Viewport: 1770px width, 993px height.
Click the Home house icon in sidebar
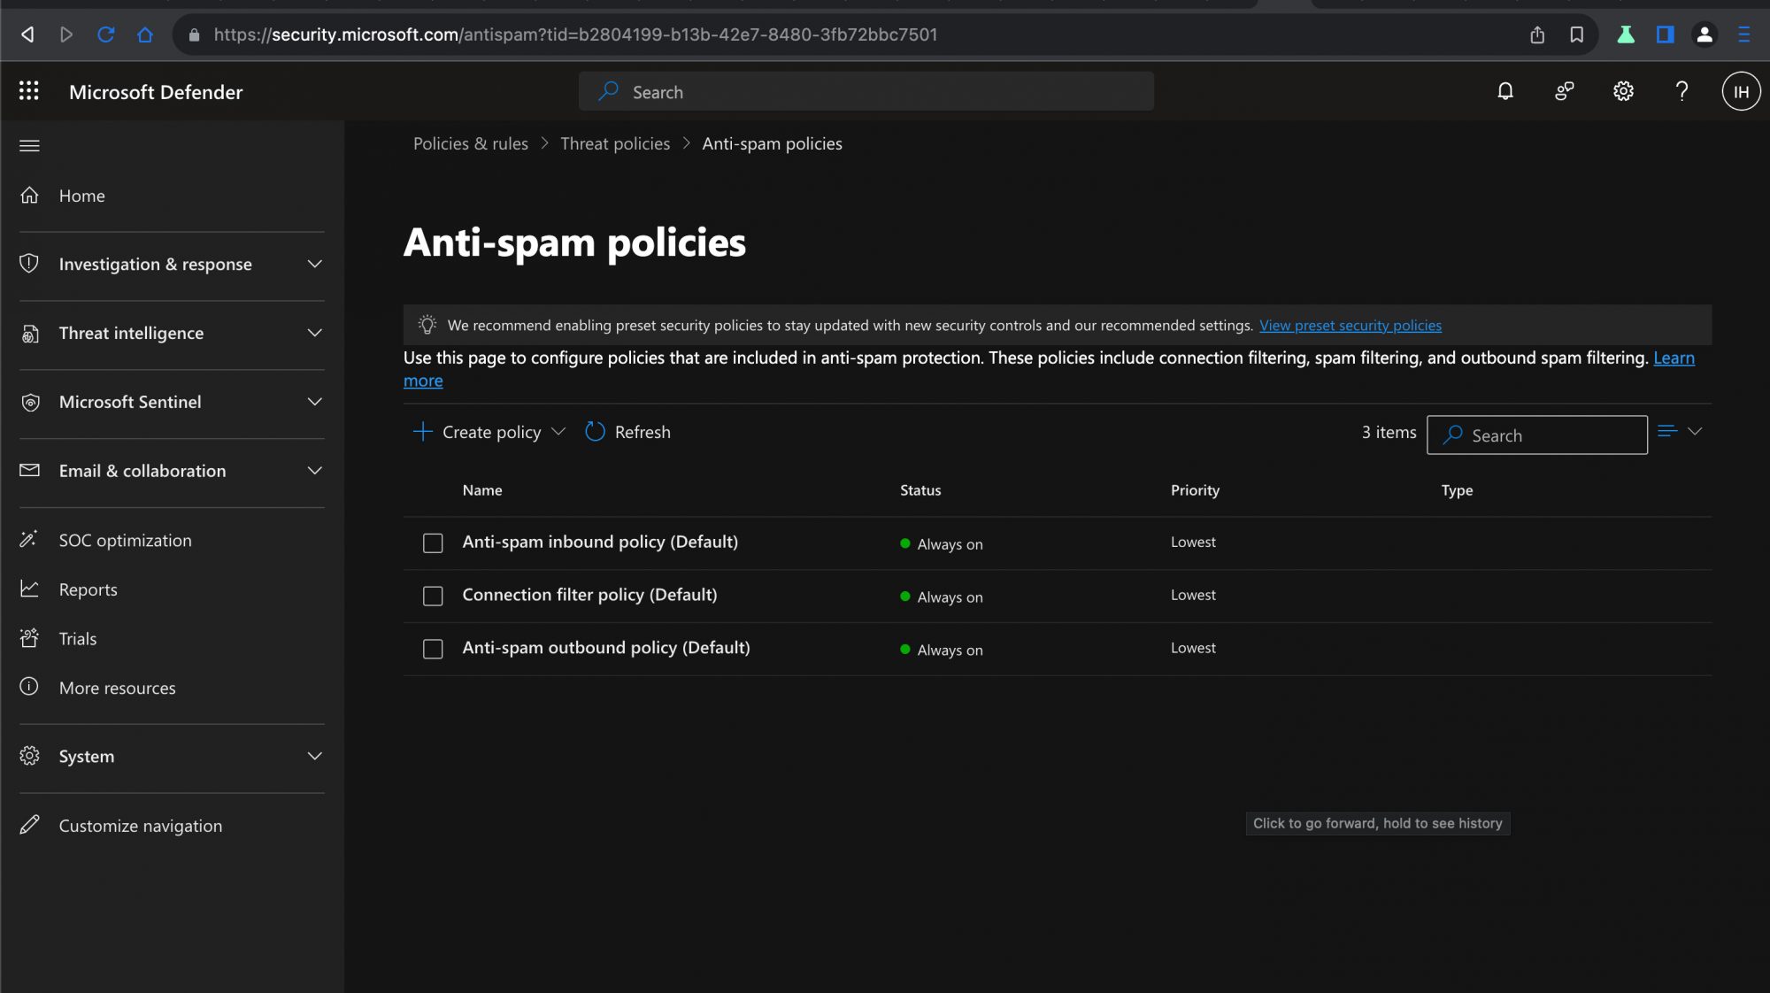[x=29, y=195]
